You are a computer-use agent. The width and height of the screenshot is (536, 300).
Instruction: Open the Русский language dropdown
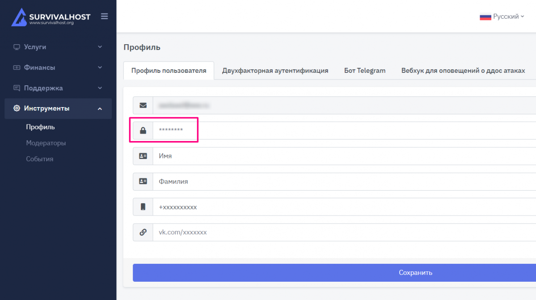pyautogui.click(x=502, y=17)
